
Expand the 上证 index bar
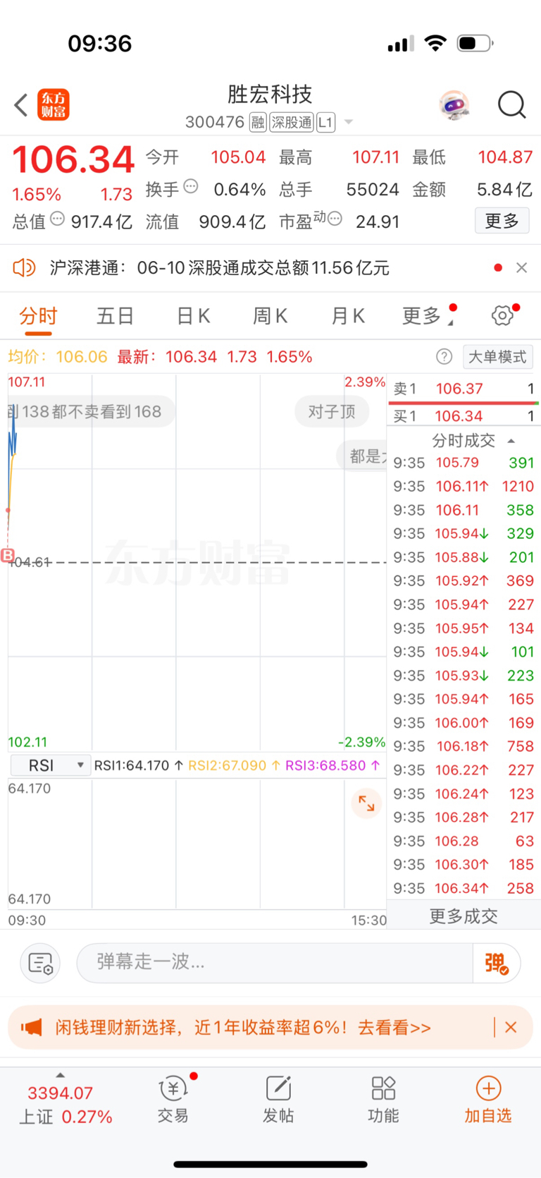(x=61, y=1075)
